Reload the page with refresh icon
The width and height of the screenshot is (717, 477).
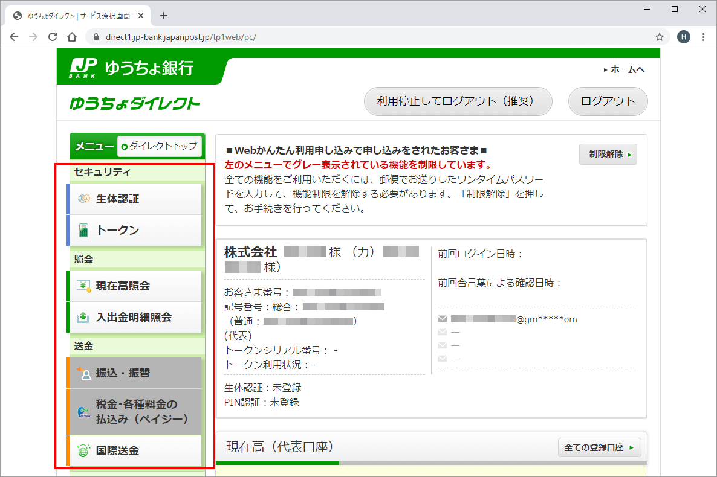click(53, 37)
